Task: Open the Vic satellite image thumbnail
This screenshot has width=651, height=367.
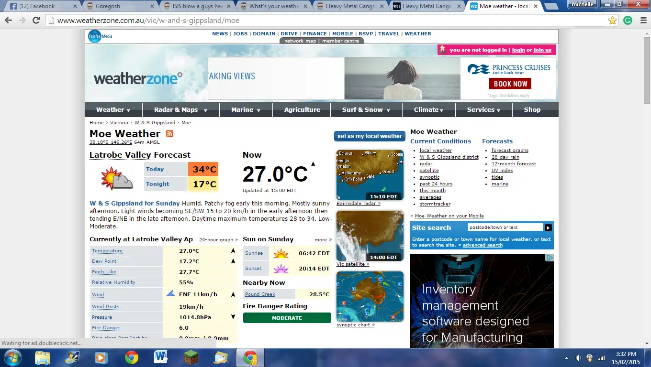Action: click(370, 236)
